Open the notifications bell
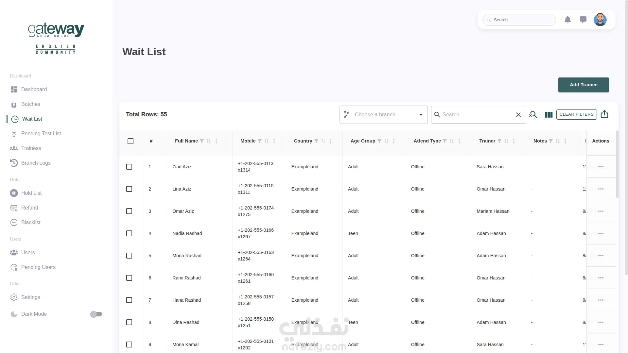The height and width of the screenshot is (353, 628). tap(567, 20)
